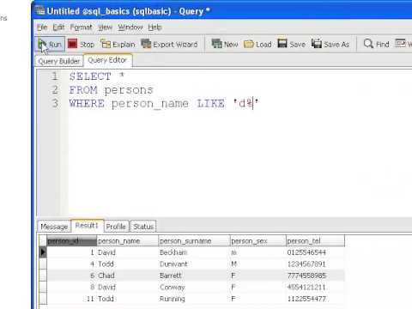Image resolution: width=412 pixels, height=309 pixels.
Task: Switch to the Query Builder tab
Action: (x=59, y=61)
